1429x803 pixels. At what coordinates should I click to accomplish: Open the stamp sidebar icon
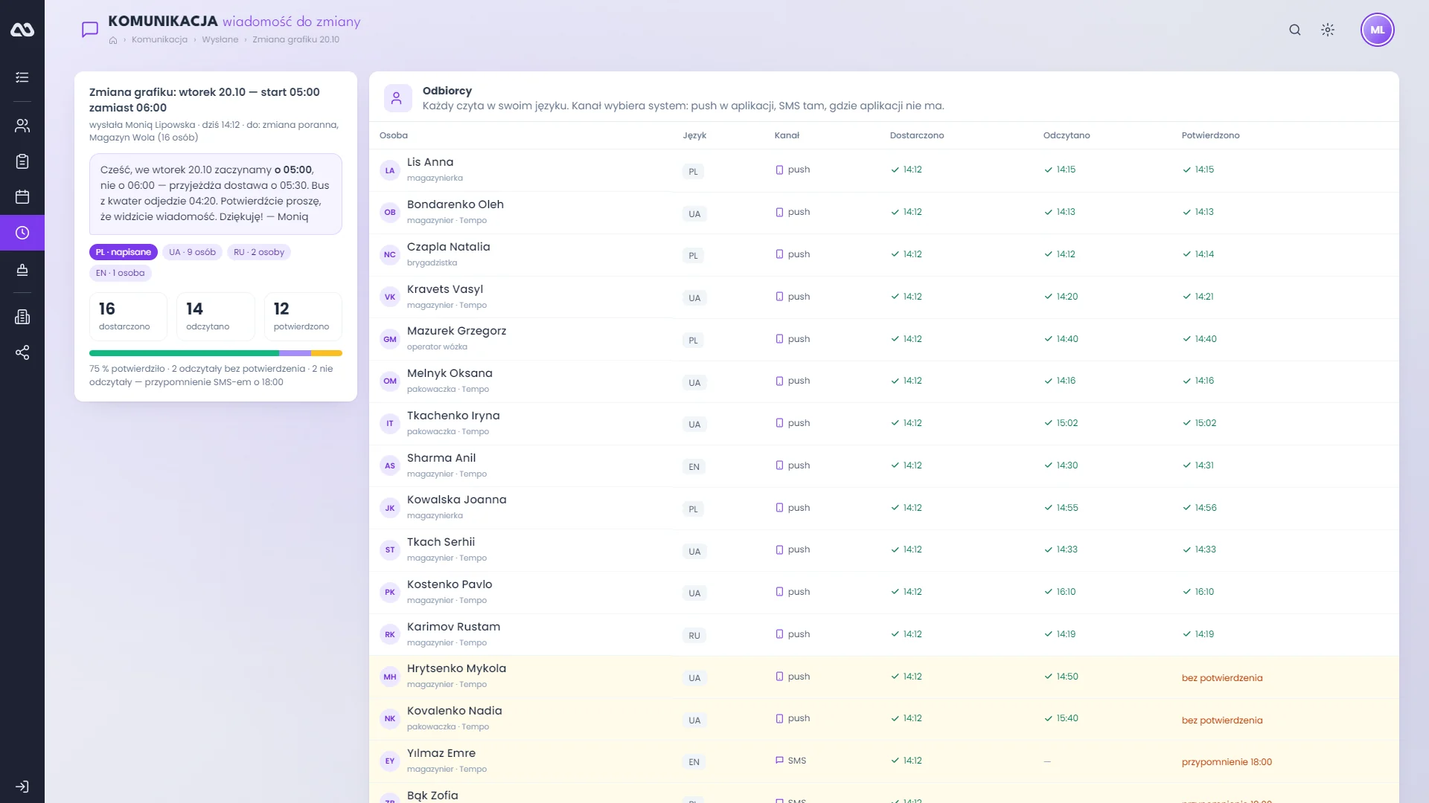22,269
